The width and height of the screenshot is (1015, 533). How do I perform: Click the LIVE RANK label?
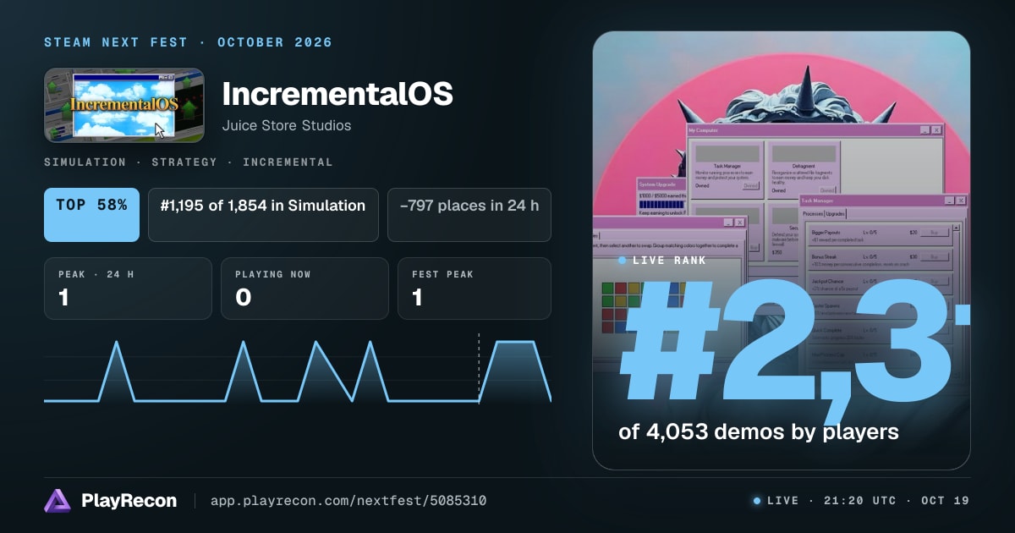pos(668,261)
